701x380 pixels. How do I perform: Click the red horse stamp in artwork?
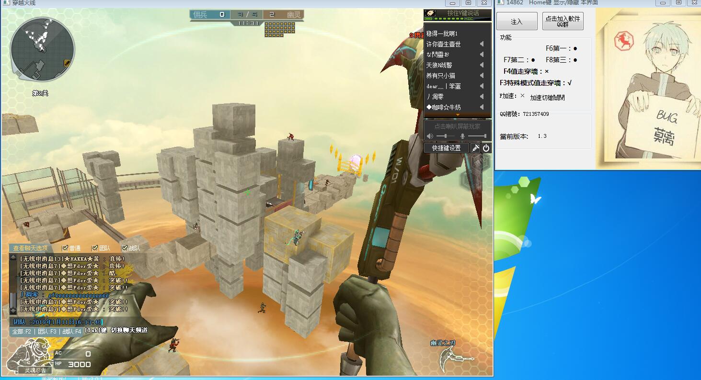pos(623,40)
